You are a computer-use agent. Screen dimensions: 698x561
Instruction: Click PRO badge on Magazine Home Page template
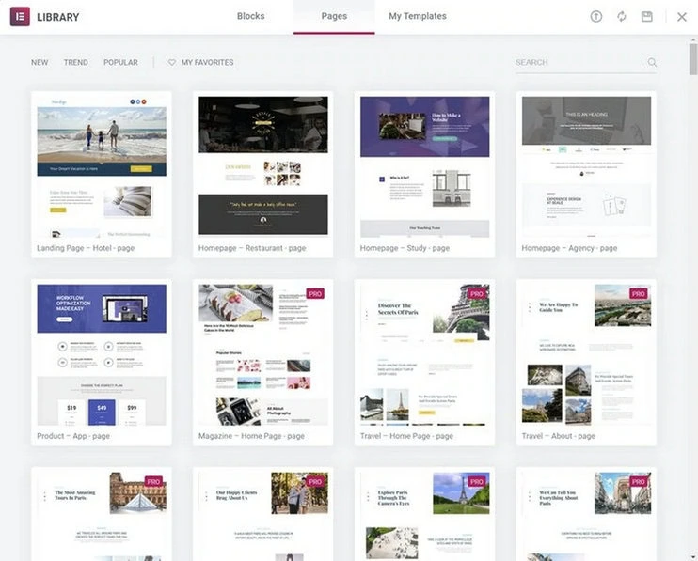315,293
